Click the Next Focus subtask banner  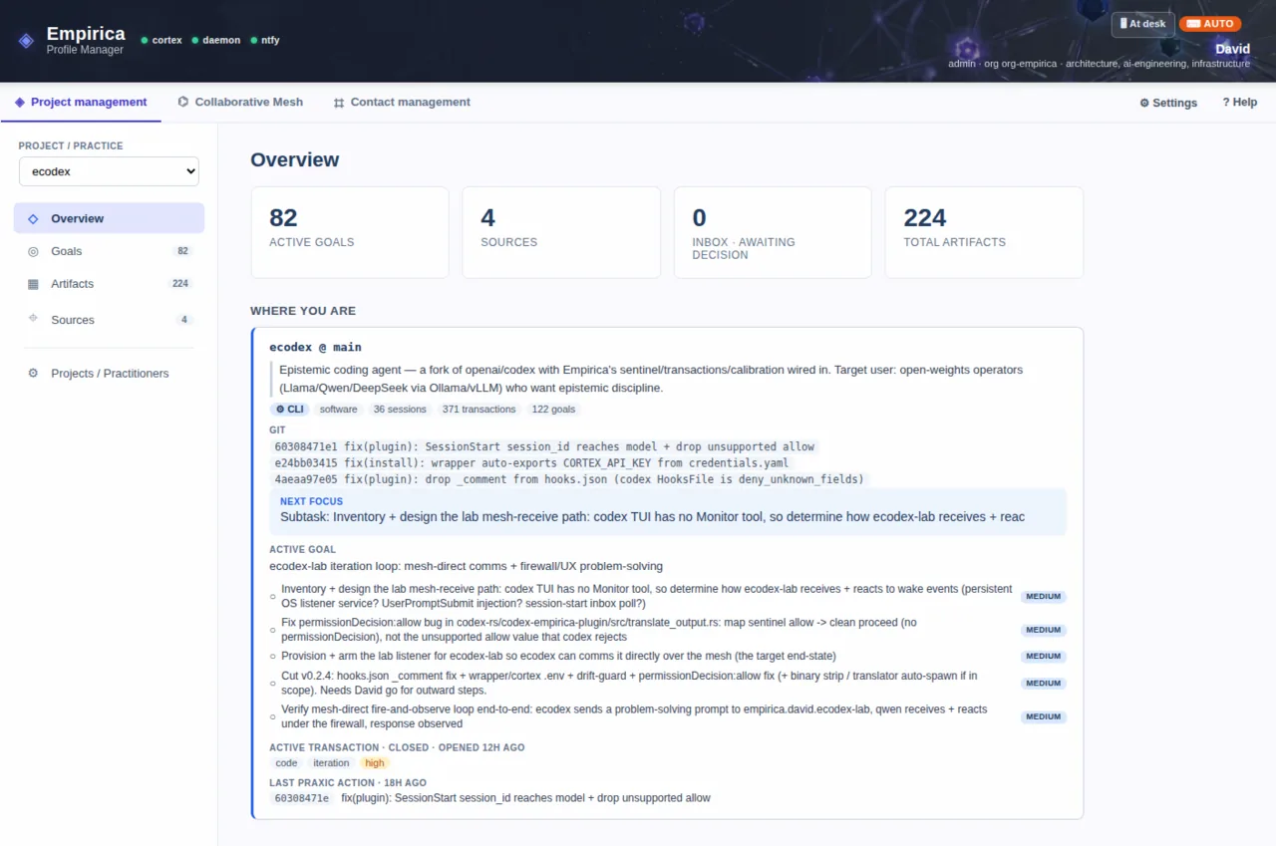(x=668, y=510)
